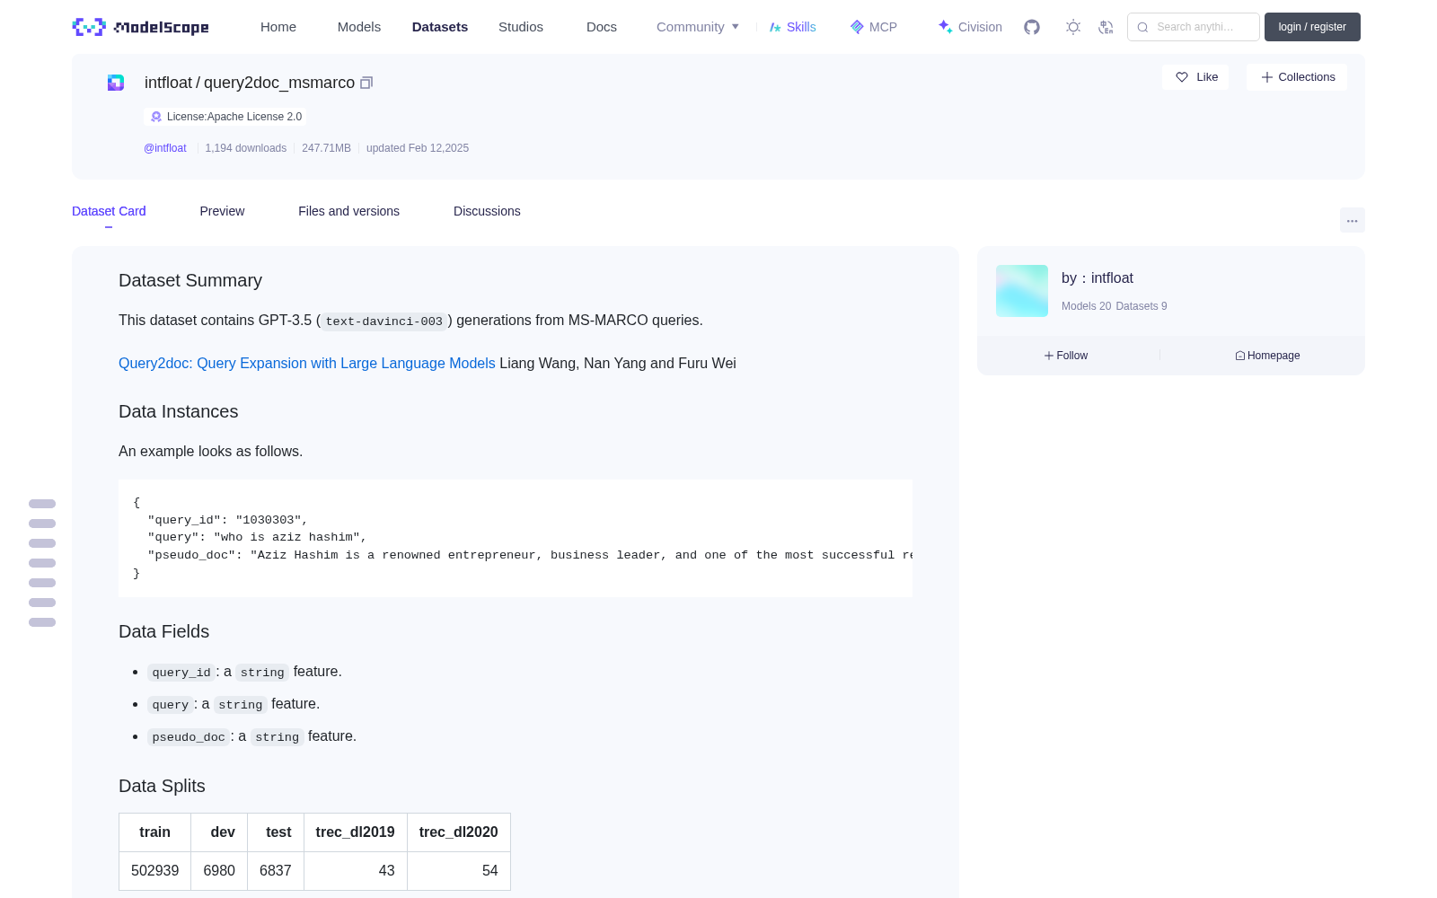Click the heart icon on the Like button
The width and height of the screenshot is (1437, 898).
[x=1182, y=77]
